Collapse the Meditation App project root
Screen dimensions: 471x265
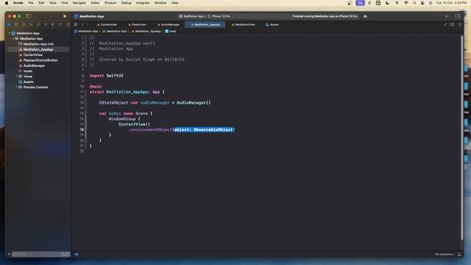click(x=10, y=33)
